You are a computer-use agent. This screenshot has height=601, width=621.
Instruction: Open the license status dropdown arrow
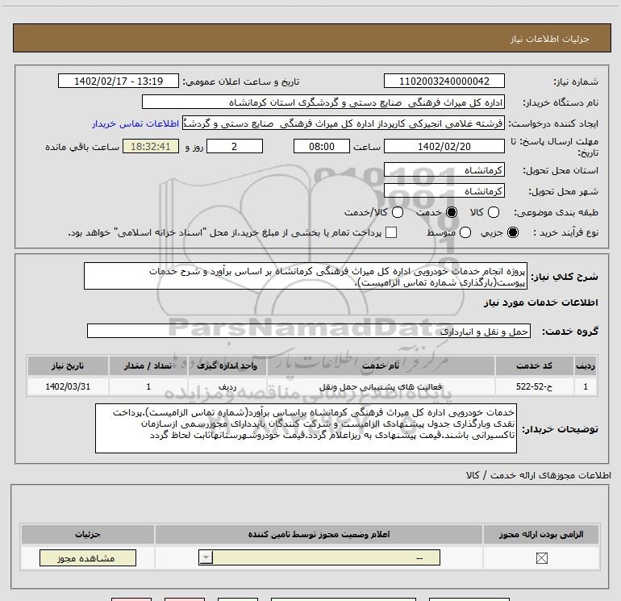[x=206, y=557]
